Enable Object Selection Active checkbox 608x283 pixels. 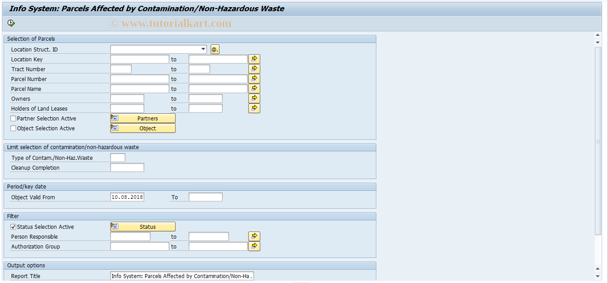point(13,129)
